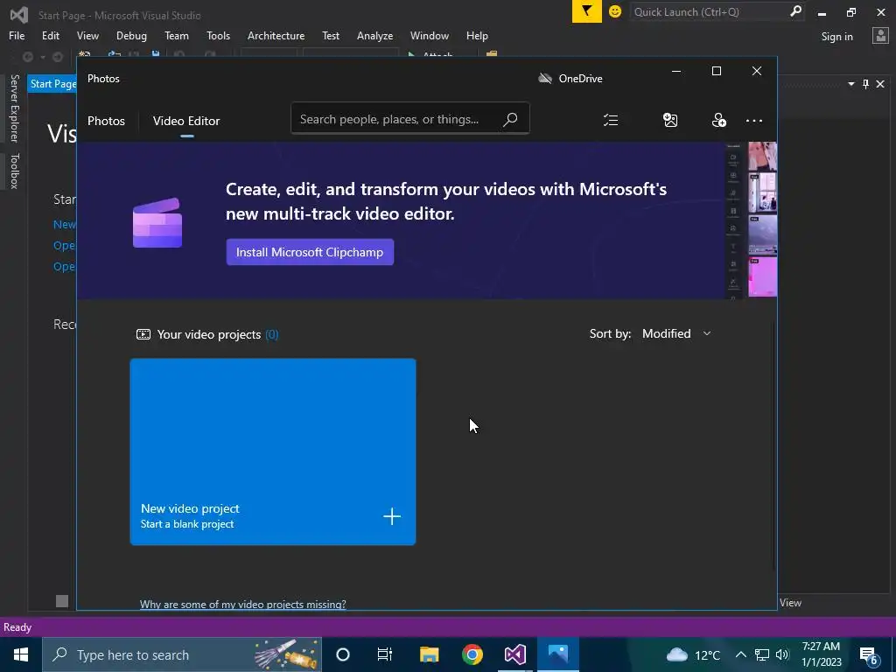Click the Windows 'Type here to search' box
Screen dimensions: 896x672
click(x=182, y=654)
